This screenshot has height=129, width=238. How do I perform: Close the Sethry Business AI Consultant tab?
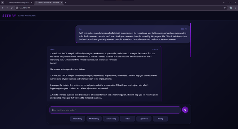(61, 2)
